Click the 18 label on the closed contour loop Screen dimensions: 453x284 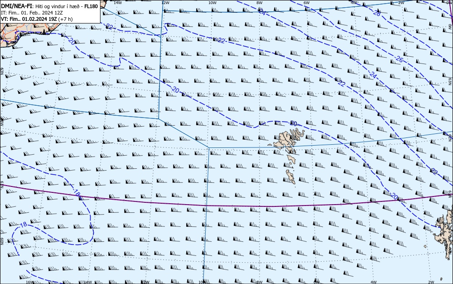(24, 224)
